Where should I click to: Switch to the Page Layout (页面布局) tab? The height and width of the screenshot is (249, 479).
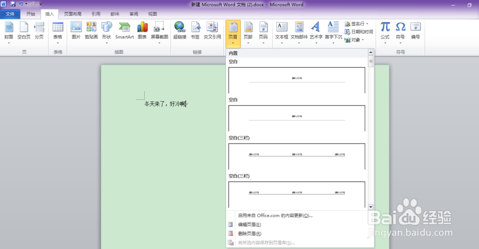coord(73,14)
